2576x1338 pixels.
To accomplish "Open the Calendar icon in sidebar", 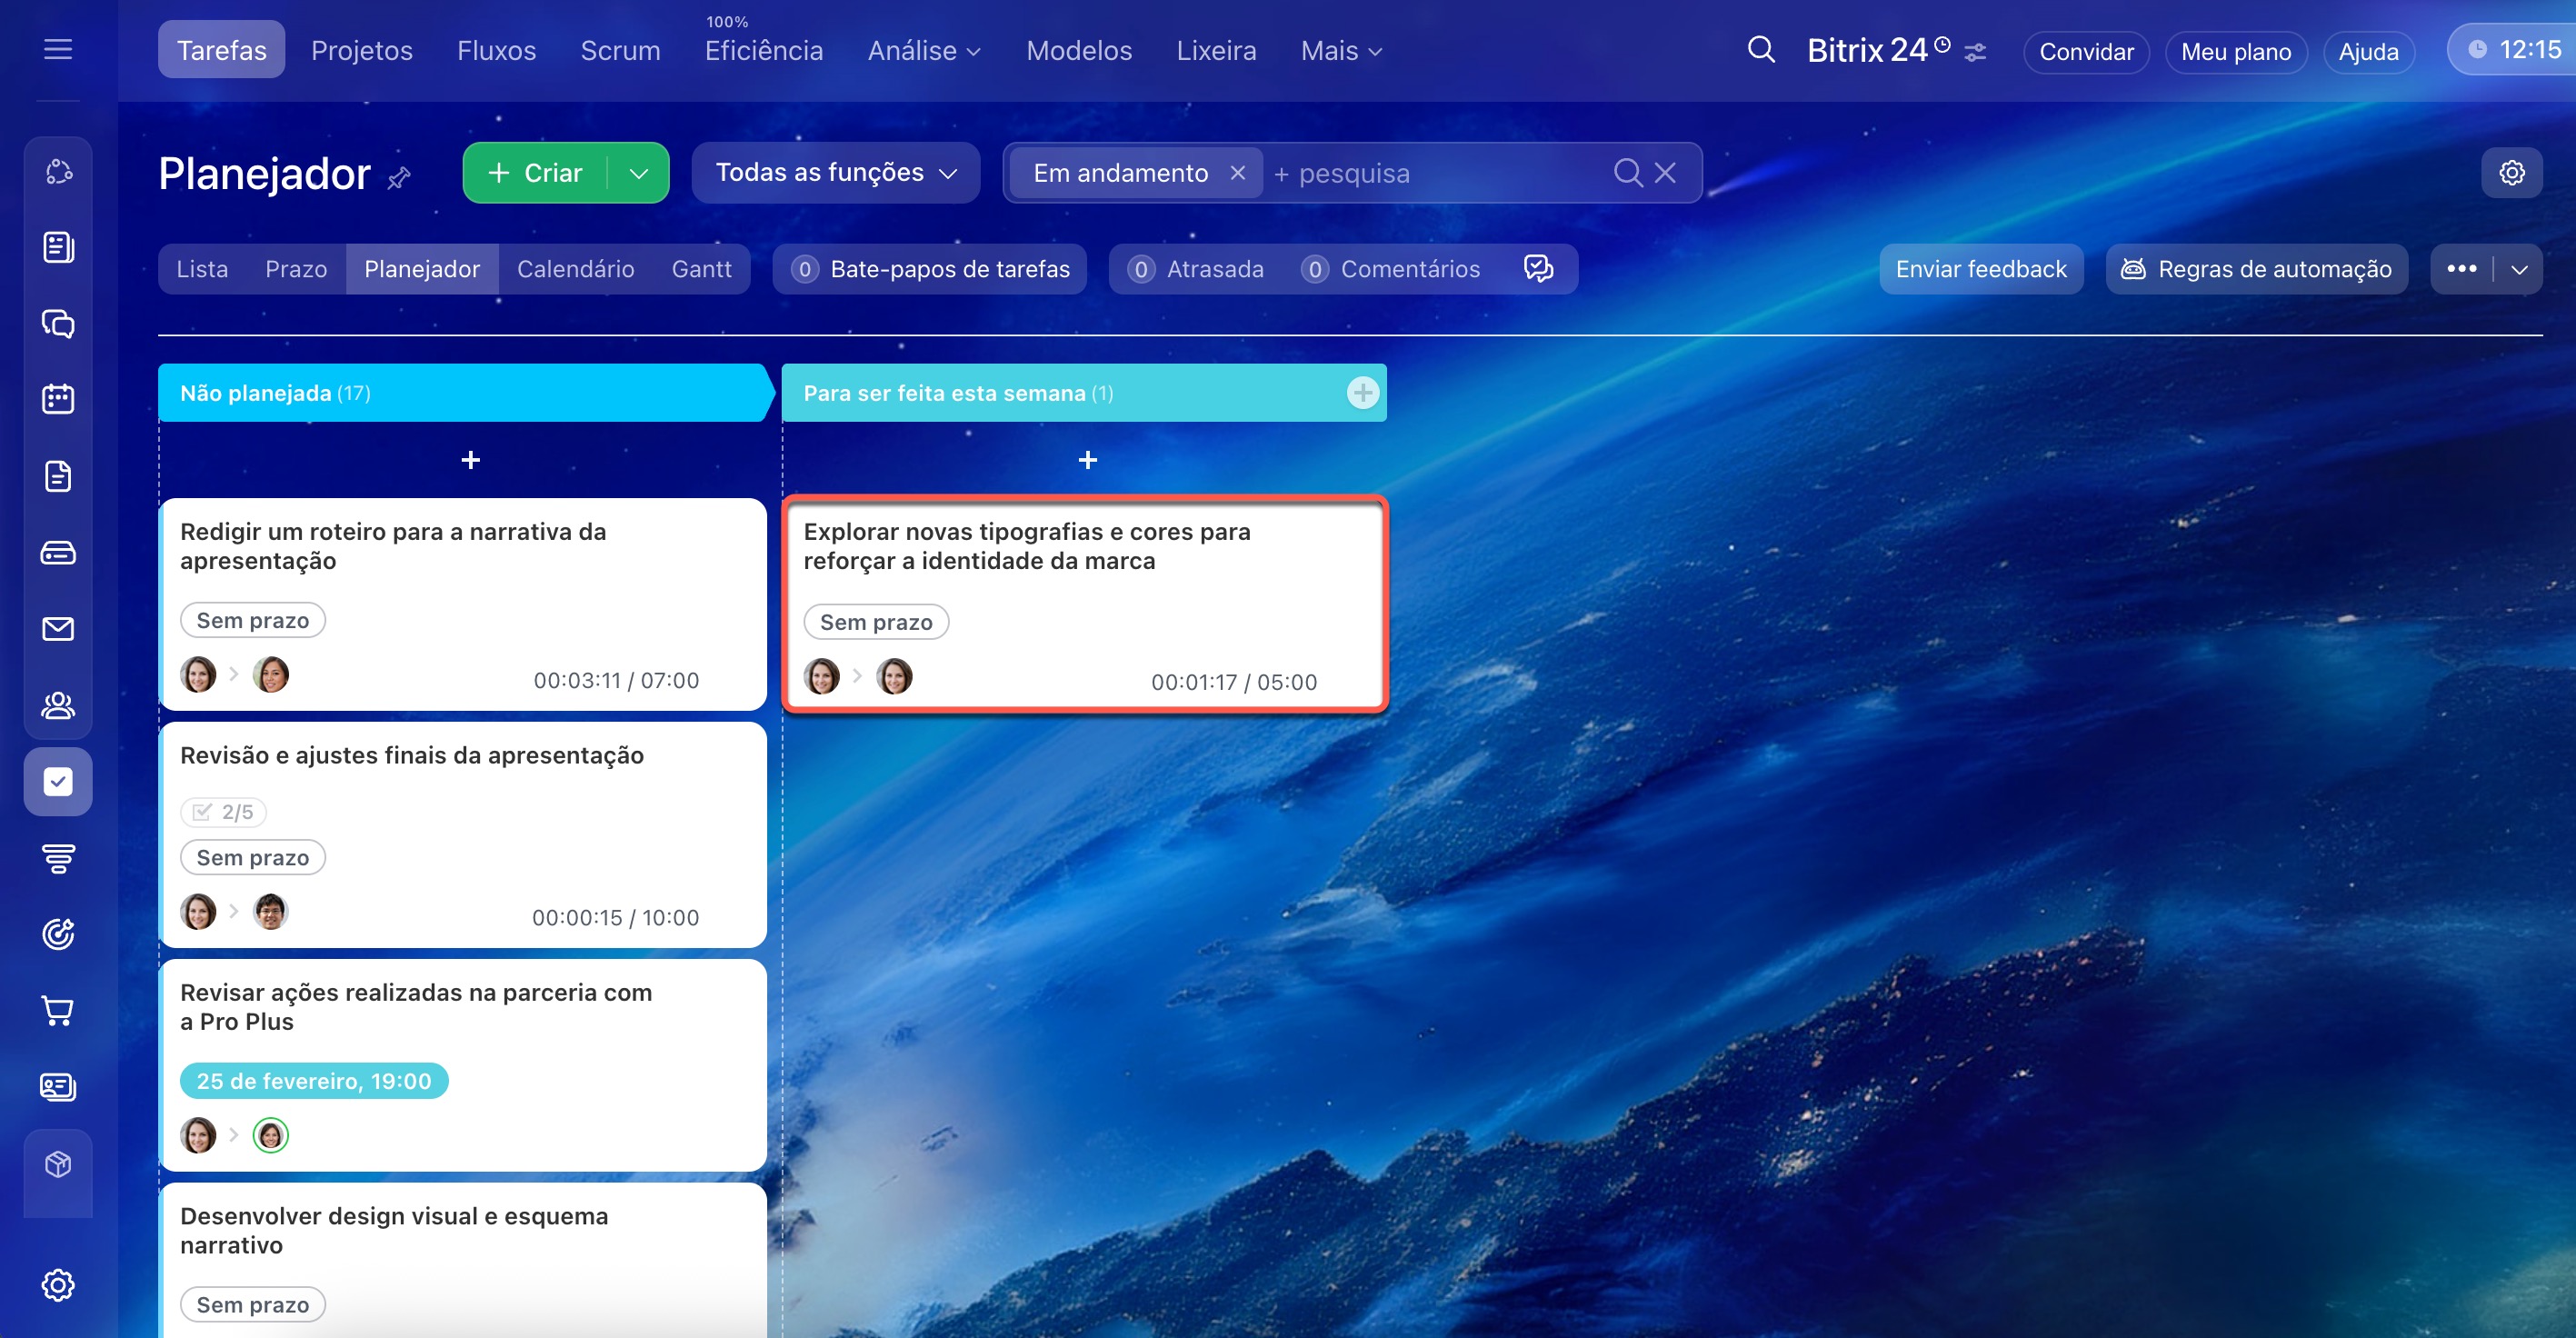I will tap(58, 399).
